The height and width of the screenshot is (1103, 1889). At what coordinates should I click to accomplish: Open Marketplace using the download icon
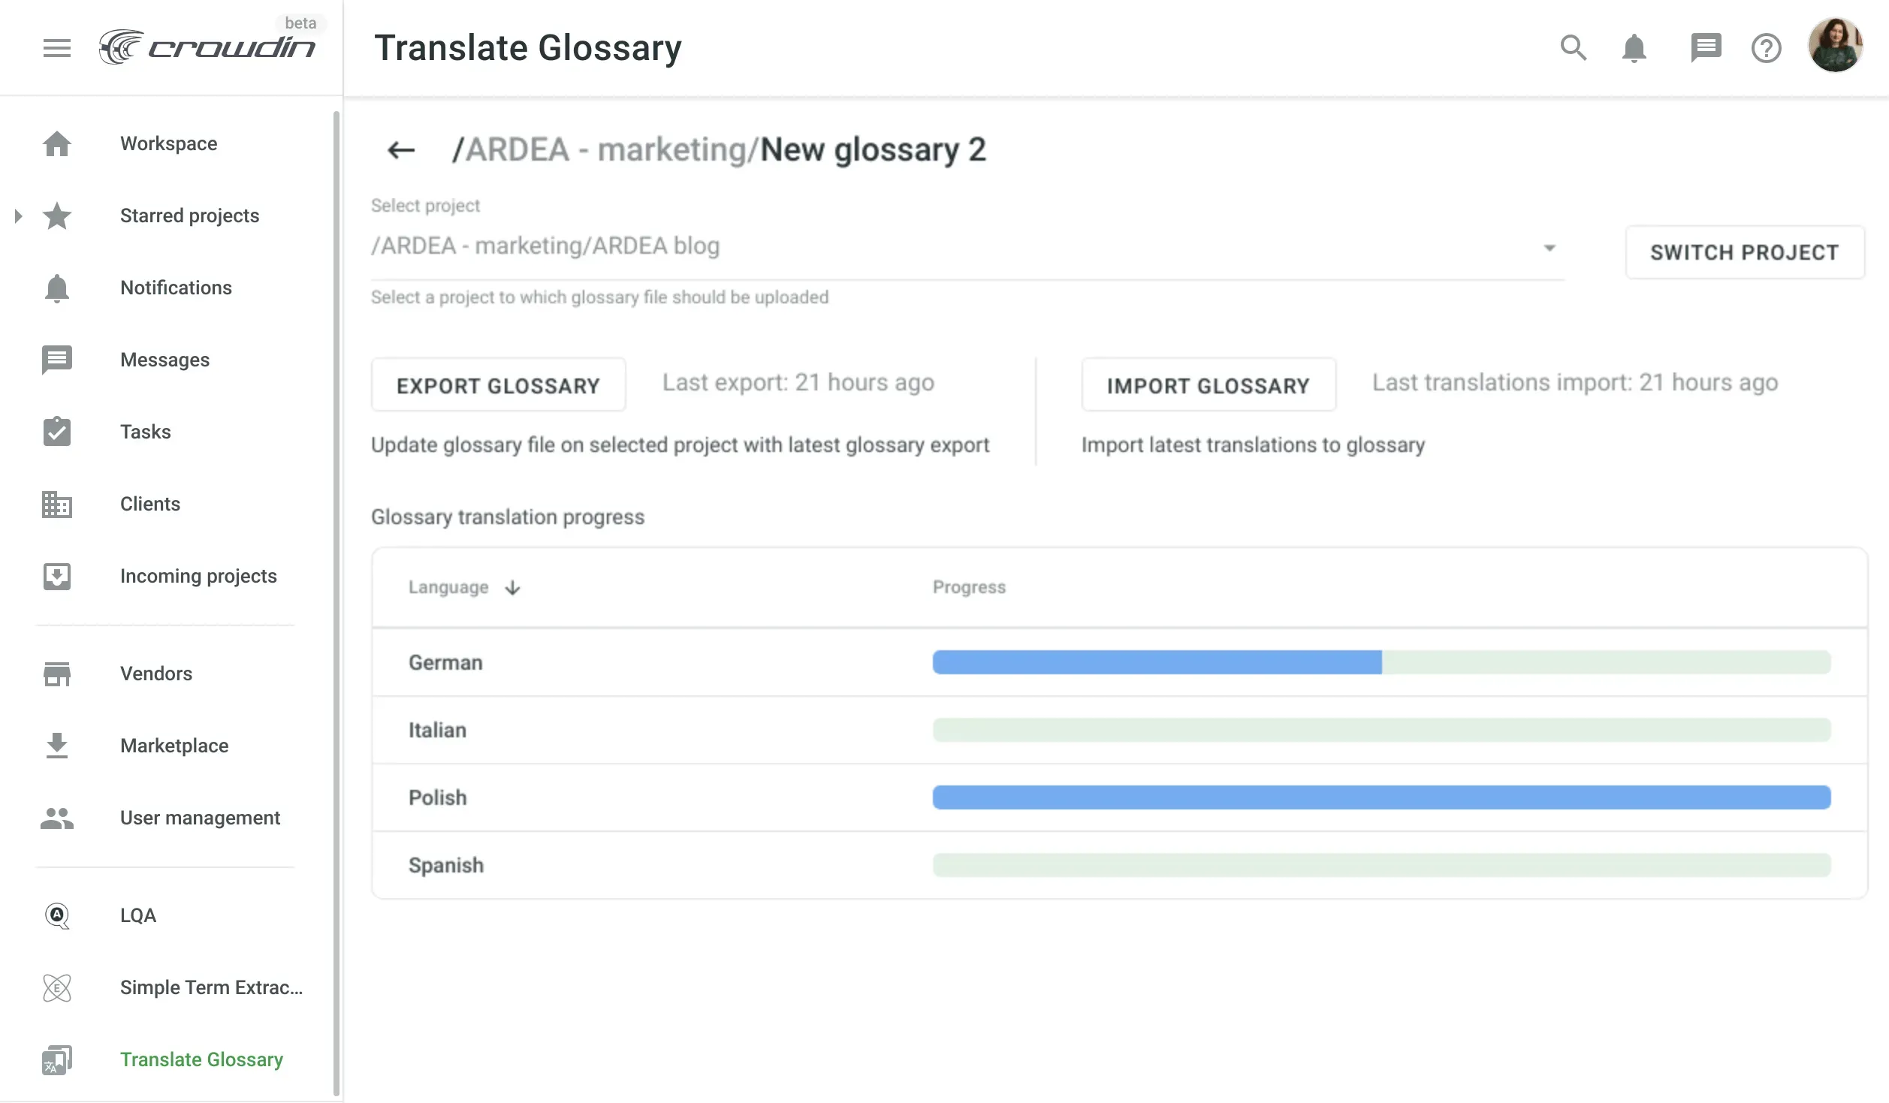point(57,745)
